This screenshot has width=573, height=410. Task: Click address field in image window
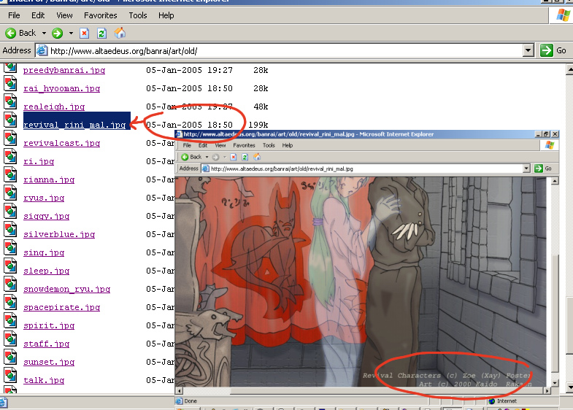[366, 169]
